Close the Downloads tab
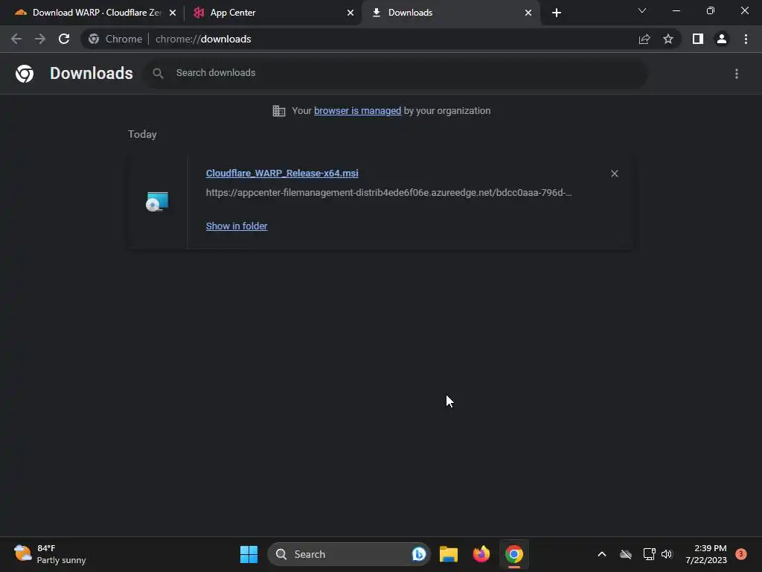Image resolution: width=762 pixels, height=572 pixels. coord(528,13)
